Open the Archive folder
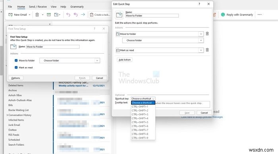 12,90
